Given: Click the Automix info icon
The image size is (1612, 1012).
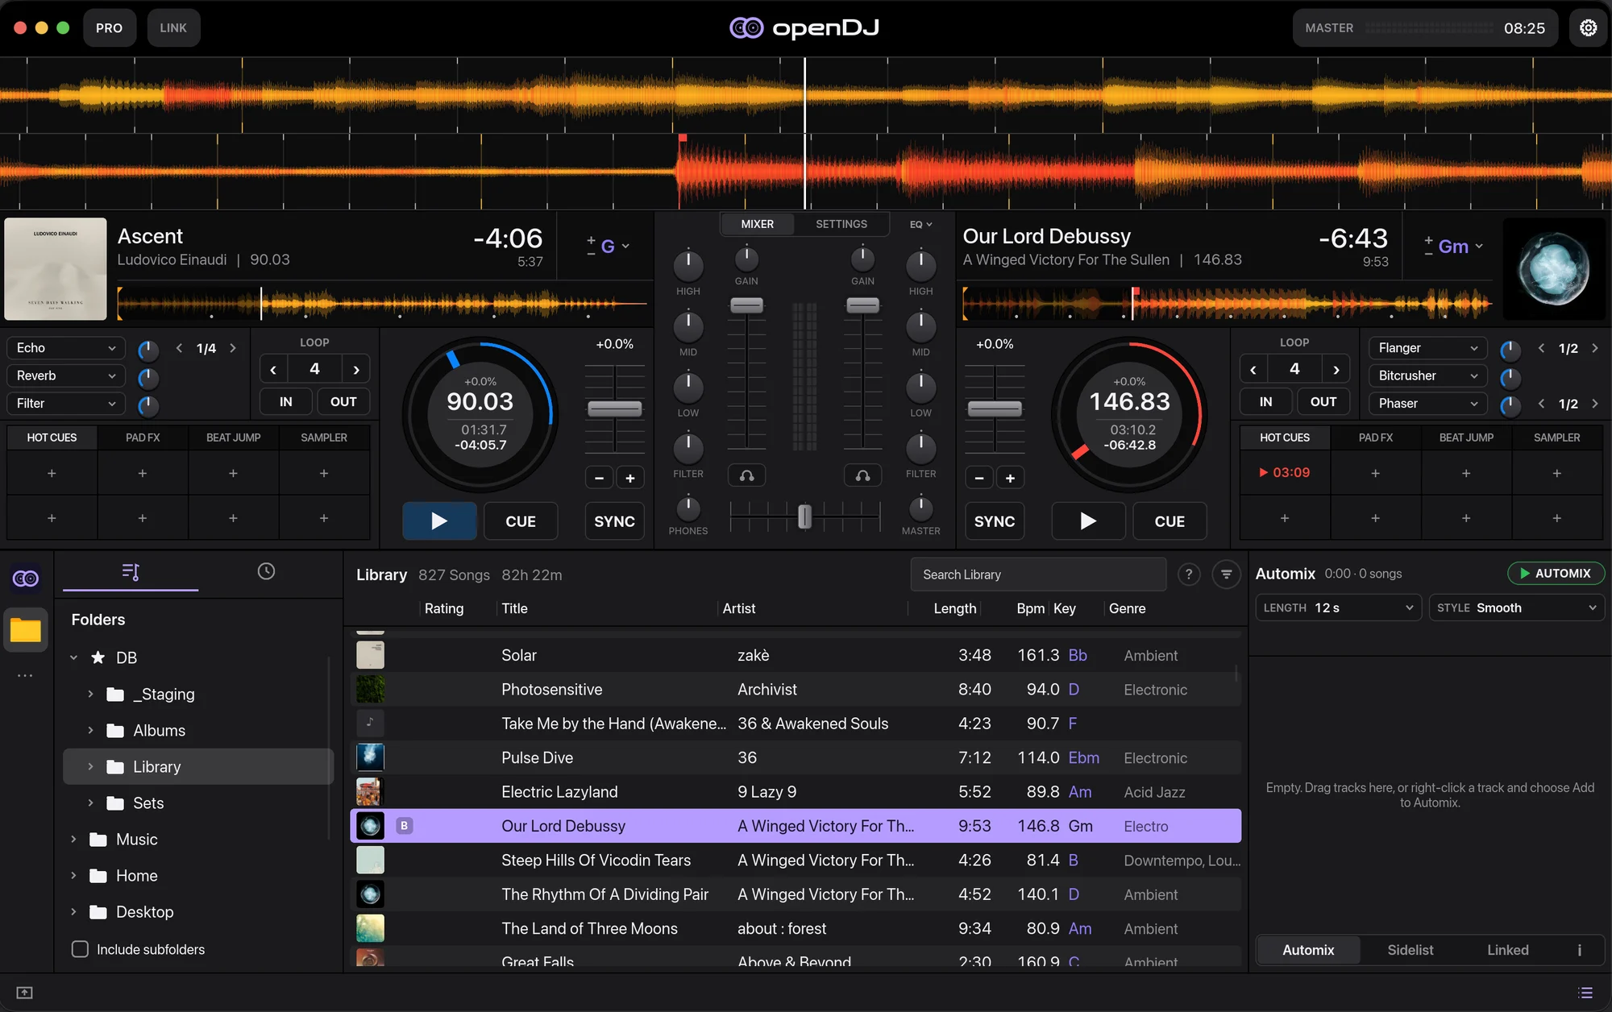Looking at the screenshot, I should pyautogui.click(x=1579, y=950).
